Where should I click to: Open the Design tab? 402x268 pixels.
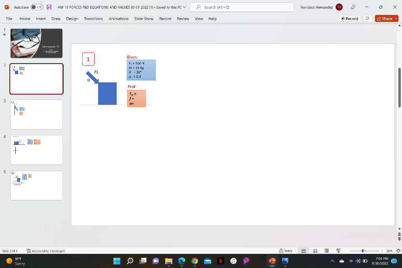pos(72,19)
